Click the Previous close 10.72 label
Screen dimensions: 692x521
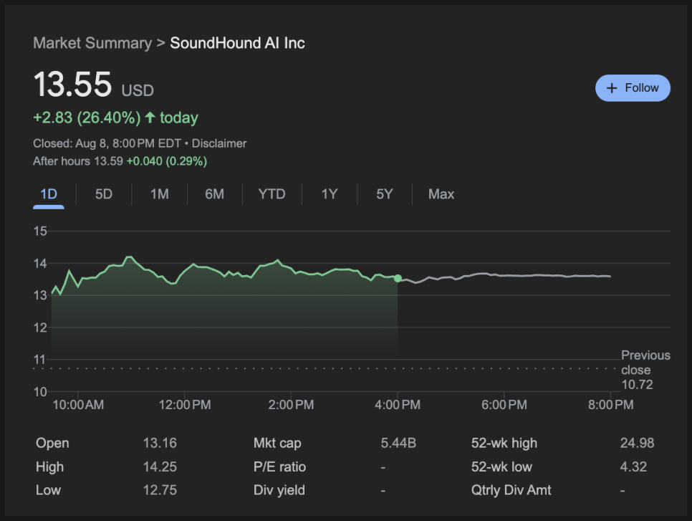point(645,370)
